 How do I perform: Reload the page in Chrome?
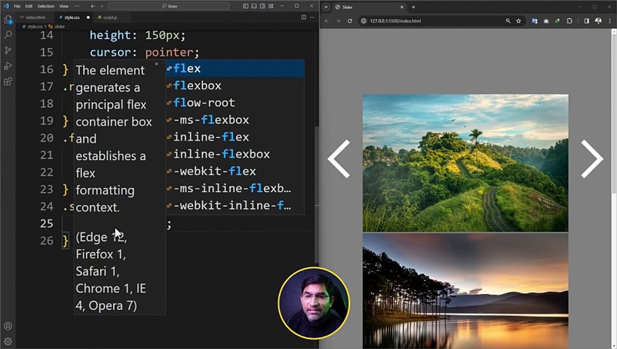pos(350,21)
